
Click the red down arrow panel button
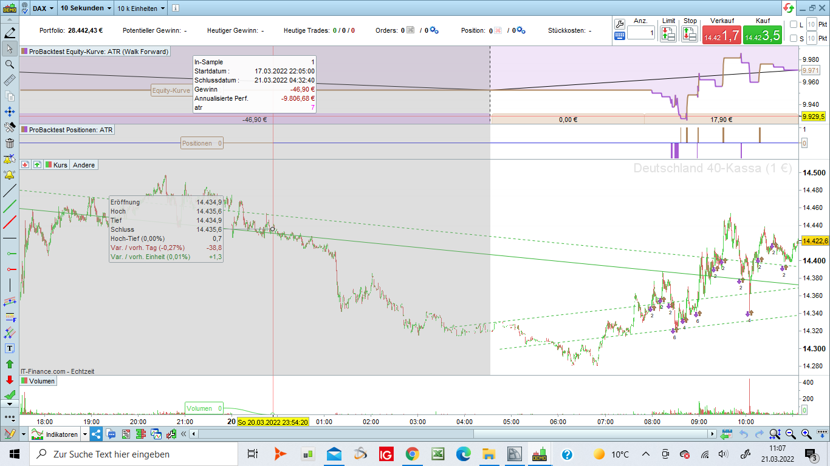pos(26,165)
